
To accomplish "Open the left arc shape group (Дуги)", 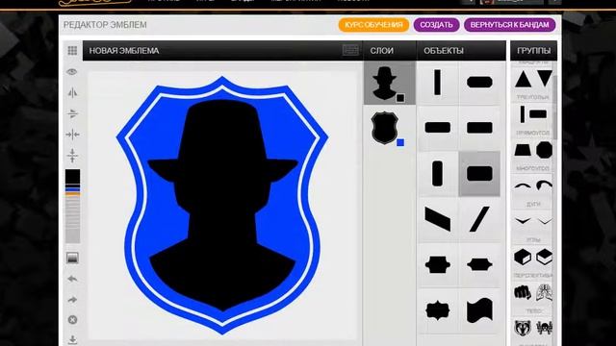I will pos(523,186).
